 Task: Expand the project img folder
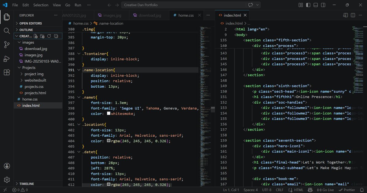pos(38,74)
